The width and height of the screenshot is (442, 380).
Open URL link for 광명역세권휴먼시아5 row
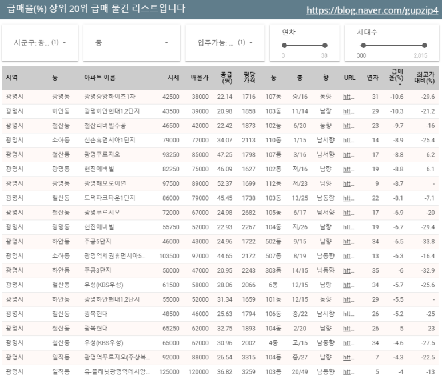[x=348, y=256]
